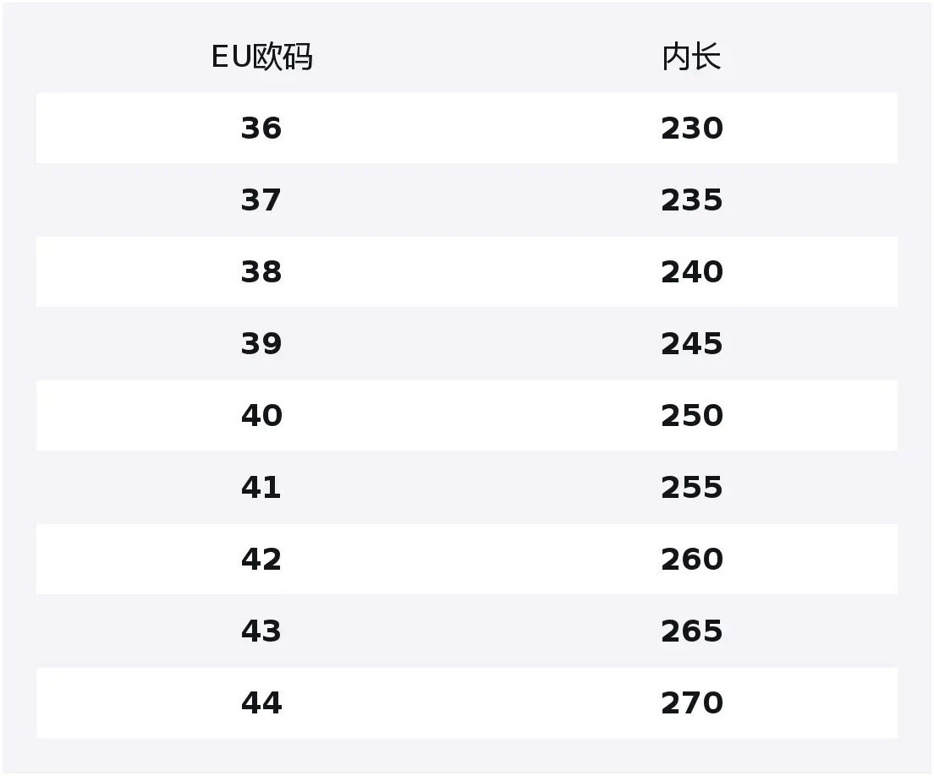Click EU size 39 cell
Viewport: 934px width, 776px height.
[x=261, y=344]
